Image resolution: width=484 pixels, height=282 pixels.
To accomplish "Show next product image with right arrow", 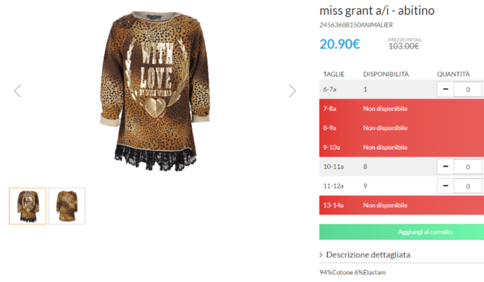I will pos(292,91).
